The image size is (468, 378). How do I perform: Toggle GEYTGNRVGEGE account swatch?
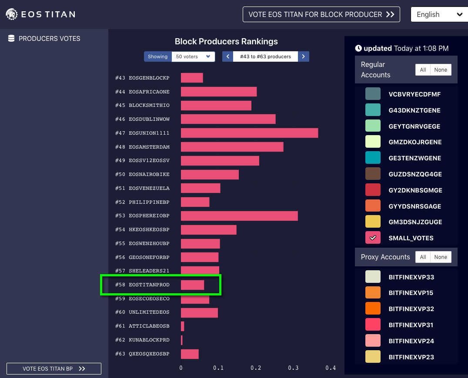click(373, 126)
